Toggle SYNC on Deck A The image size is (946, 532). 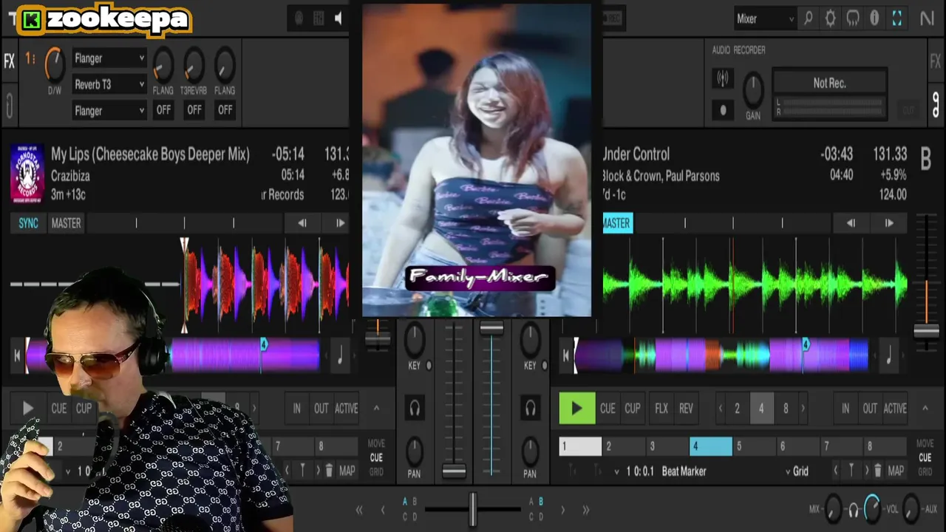click(28, 223)
